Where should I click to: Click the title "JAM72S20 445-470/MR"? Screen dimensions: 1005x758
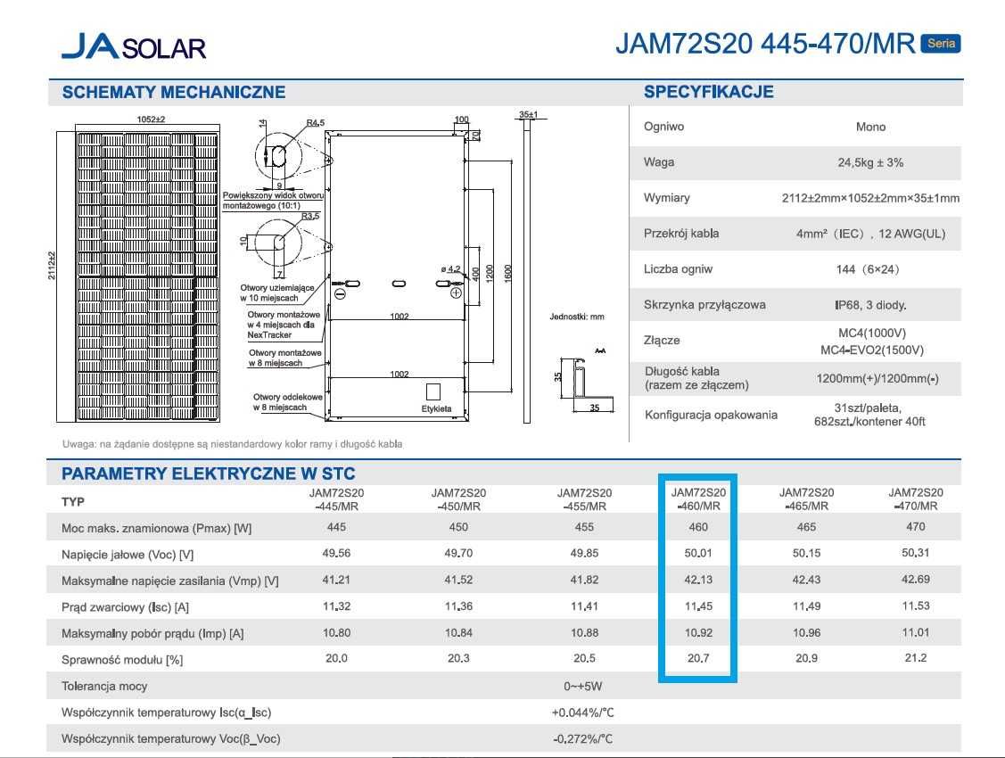click(x=765, y=44)
